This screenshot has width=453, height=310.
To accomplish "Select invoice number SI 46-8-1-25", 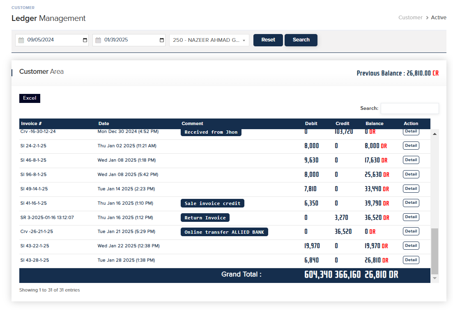I will [33, 160].
